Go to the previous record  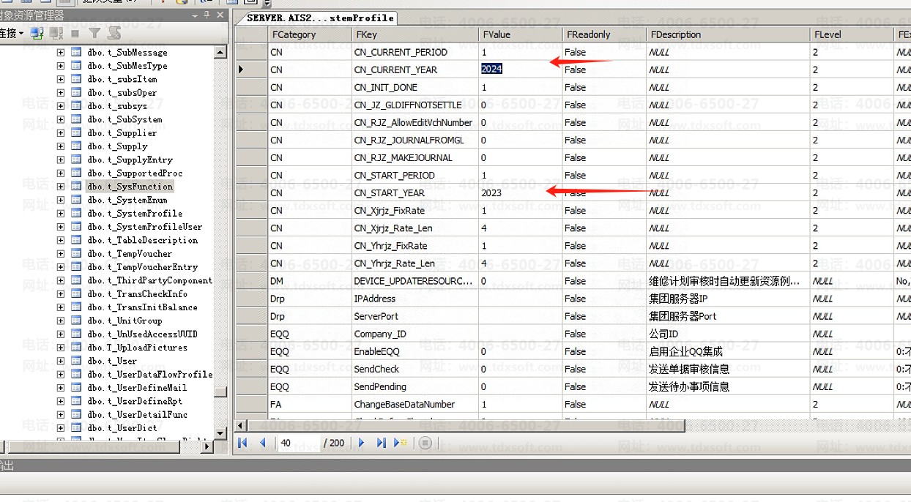tap(263, 443)
